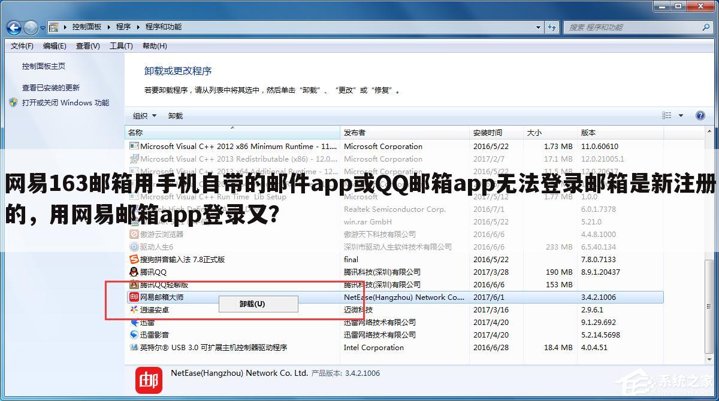Select the 腾讯QQ program name

pos(153,272)
